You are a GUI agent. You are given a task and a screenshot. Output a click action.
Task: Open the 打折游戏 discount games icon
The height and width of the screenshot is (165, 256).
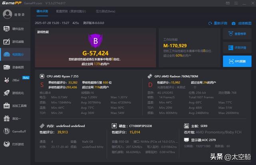7,144
